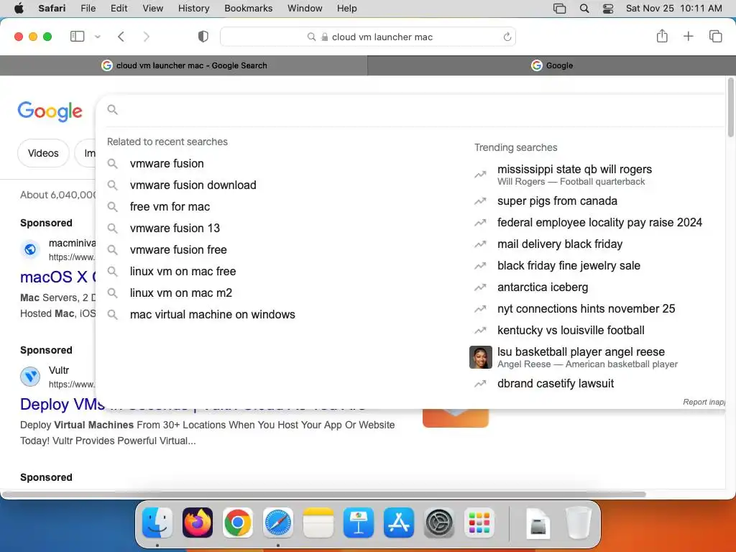
Task: Open Spotlight search in menu bar
Action: [584, 8]
